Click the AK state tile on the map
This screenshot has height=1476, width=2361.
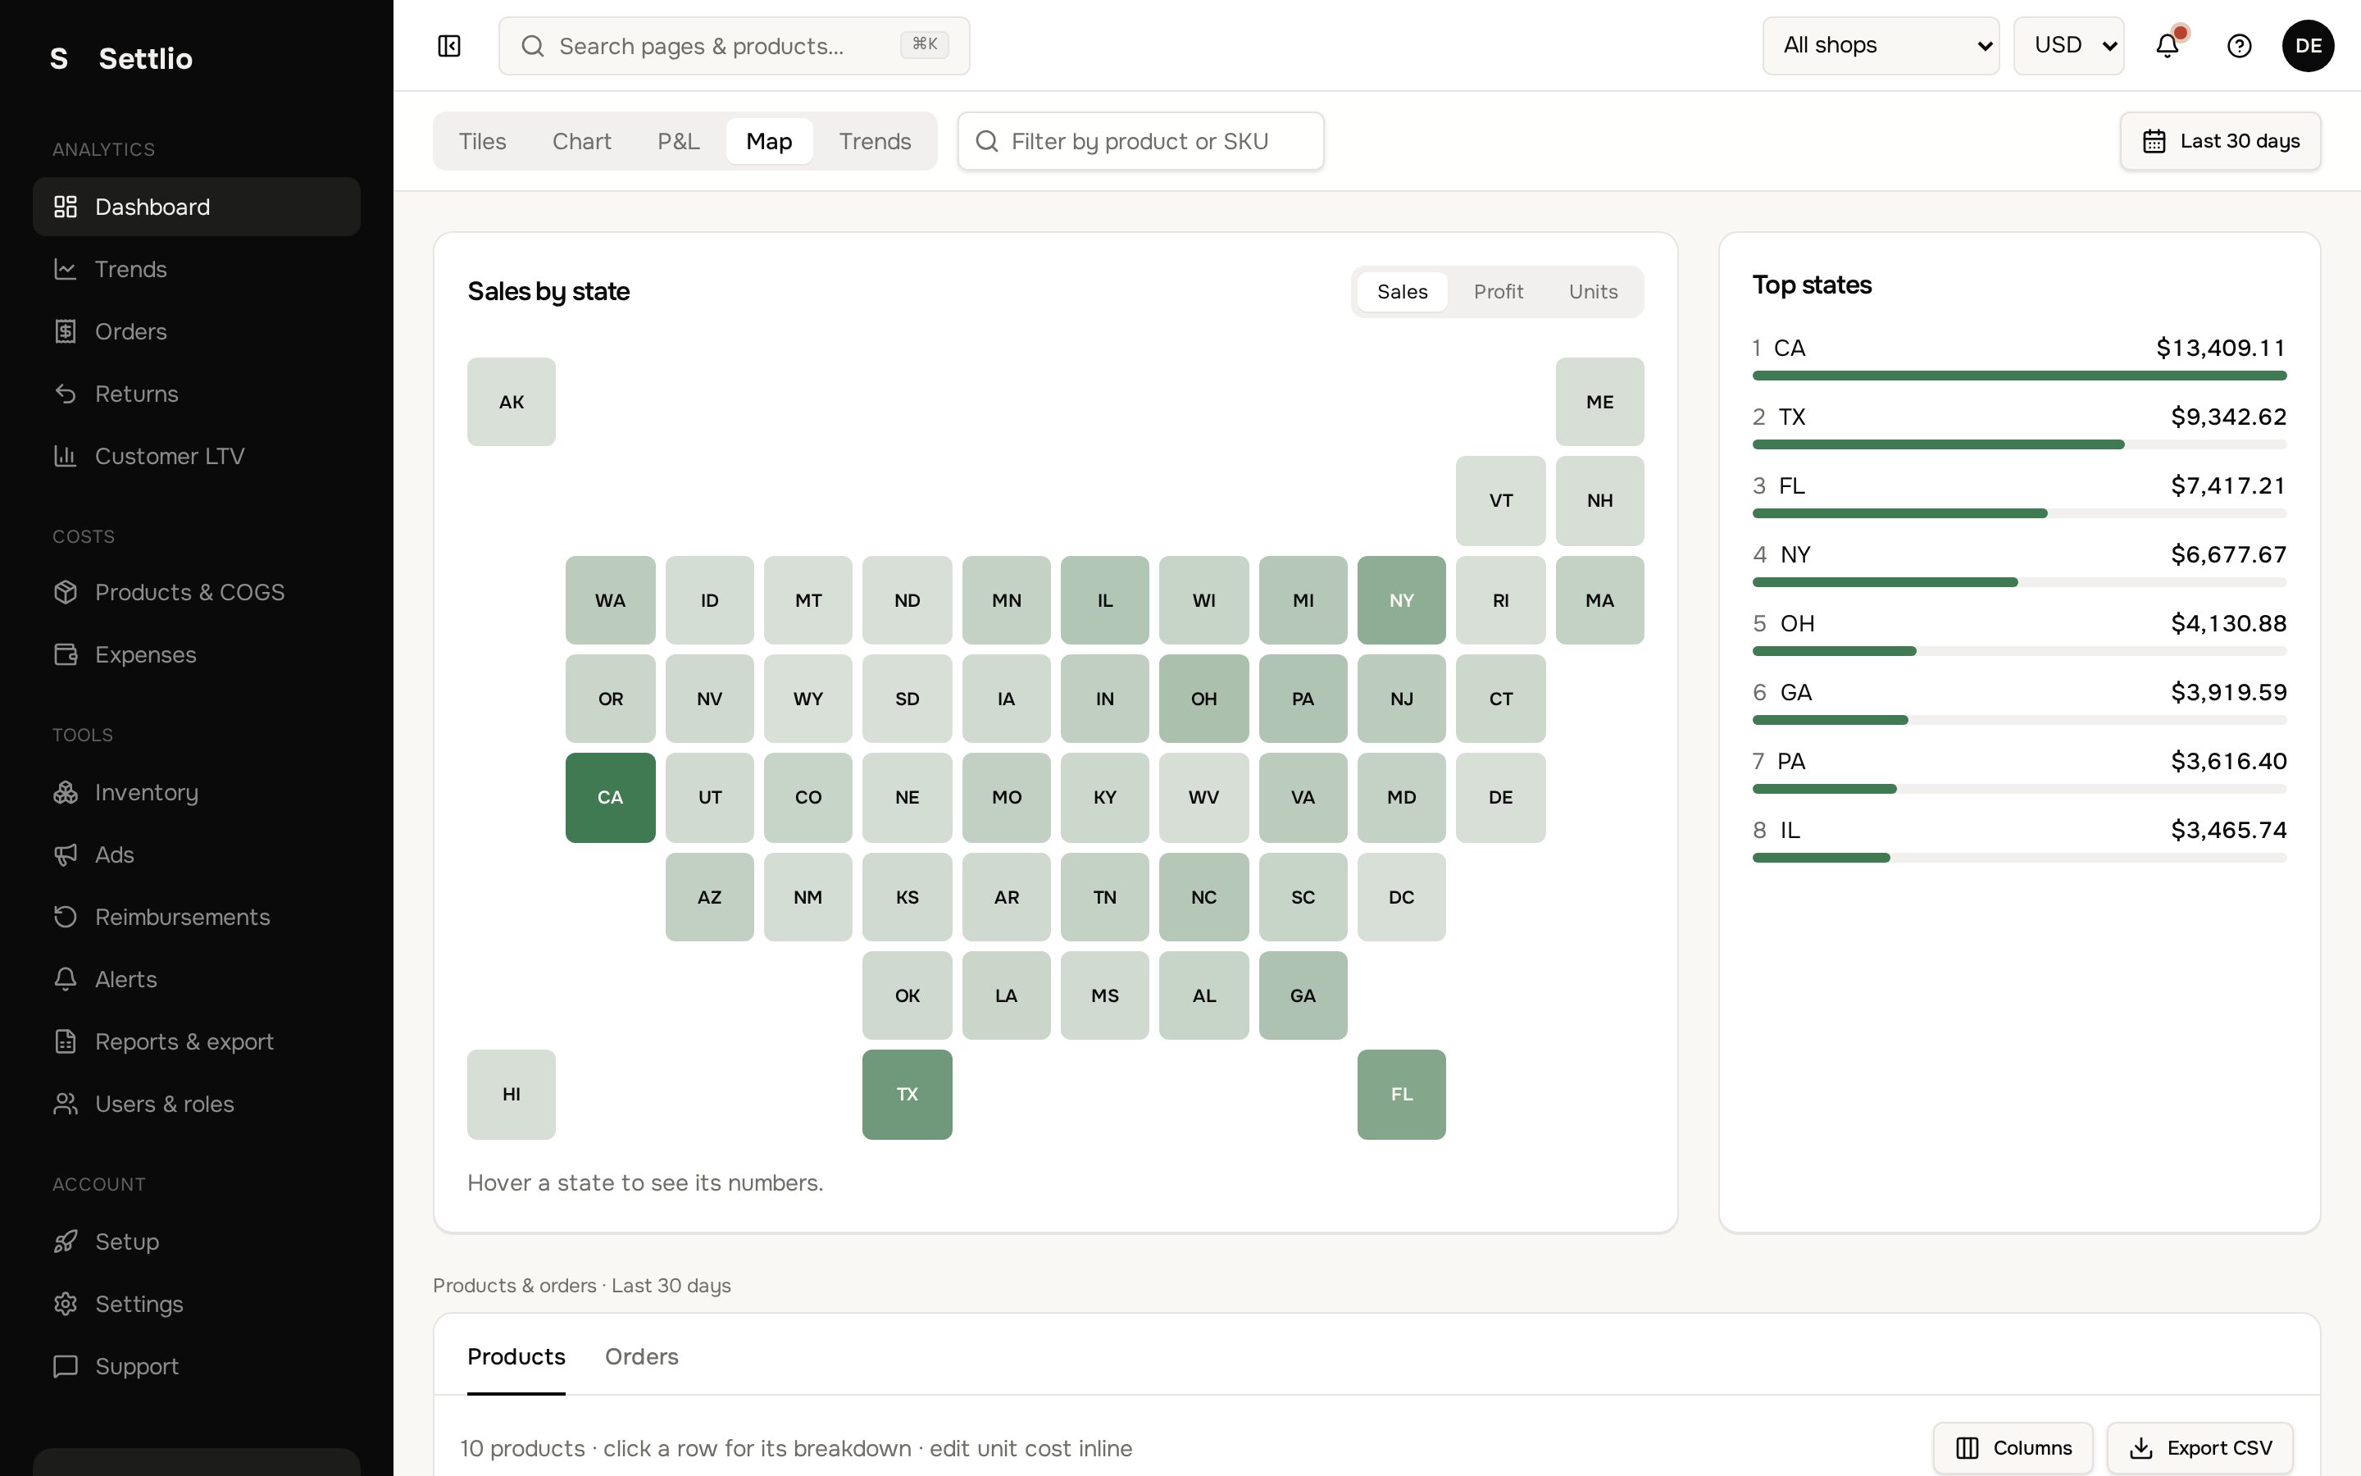click(512, 402)
